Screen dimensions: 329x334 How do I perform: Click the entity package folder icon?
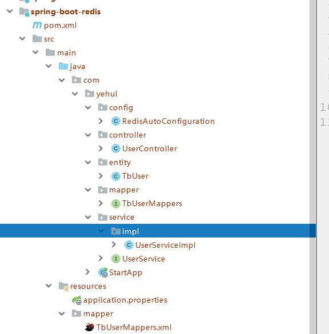[x=103, y=162]
